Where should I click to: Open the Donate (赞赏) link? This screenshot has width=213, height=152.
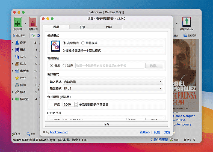[167, 132]
